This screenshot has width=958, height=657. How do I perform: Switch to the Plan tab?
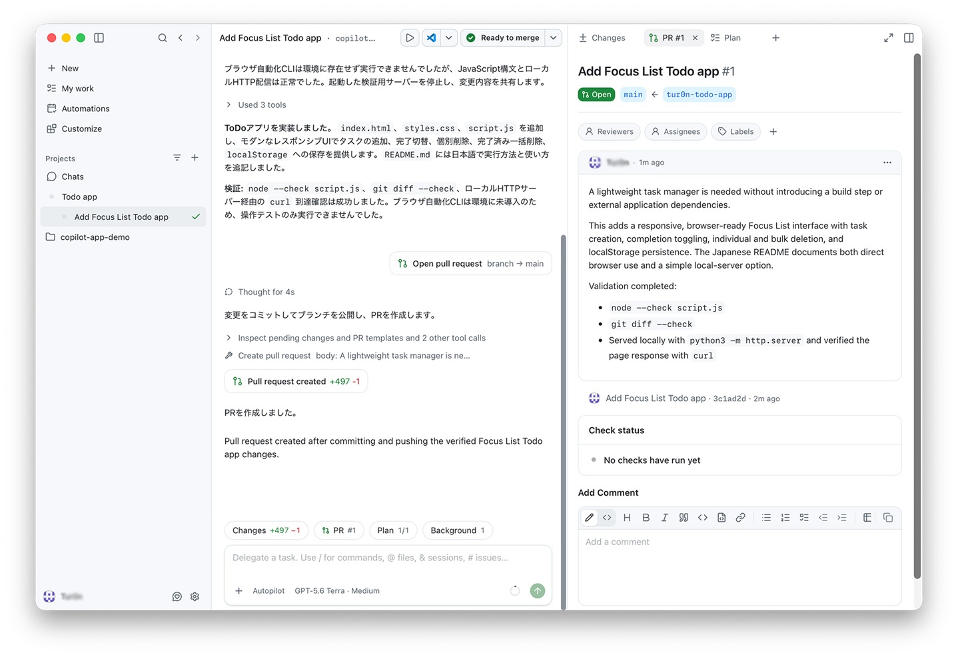[x=726, y=38]
